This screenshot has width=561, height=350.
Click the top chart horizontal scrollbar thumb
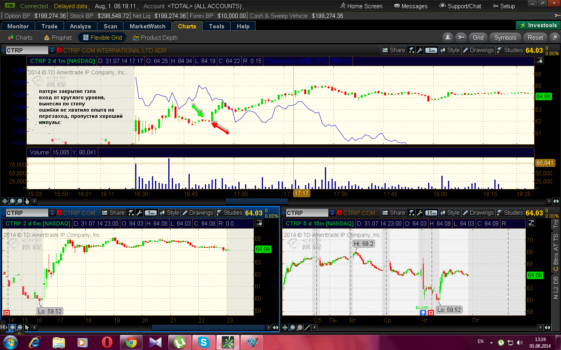coord(256,201)
